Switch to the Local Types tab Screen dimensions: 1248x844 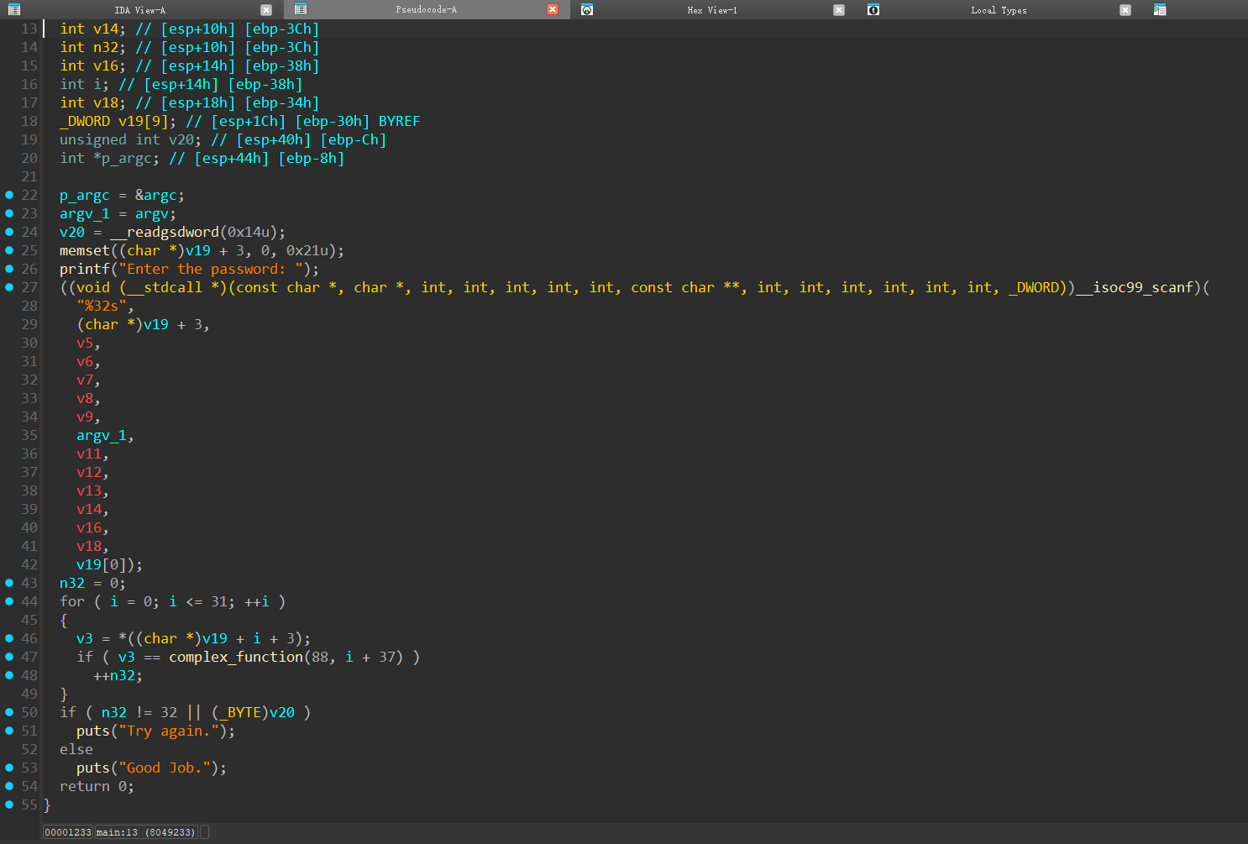[x=999, y=10]
